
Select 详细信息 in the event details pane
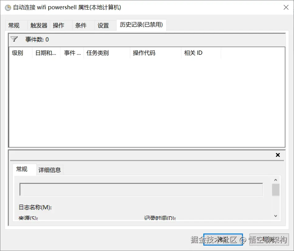(49, 170)
